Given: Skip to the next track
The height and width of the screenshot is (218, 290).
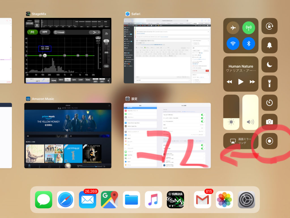Looking at the screenshot, I should coord(252,82).
